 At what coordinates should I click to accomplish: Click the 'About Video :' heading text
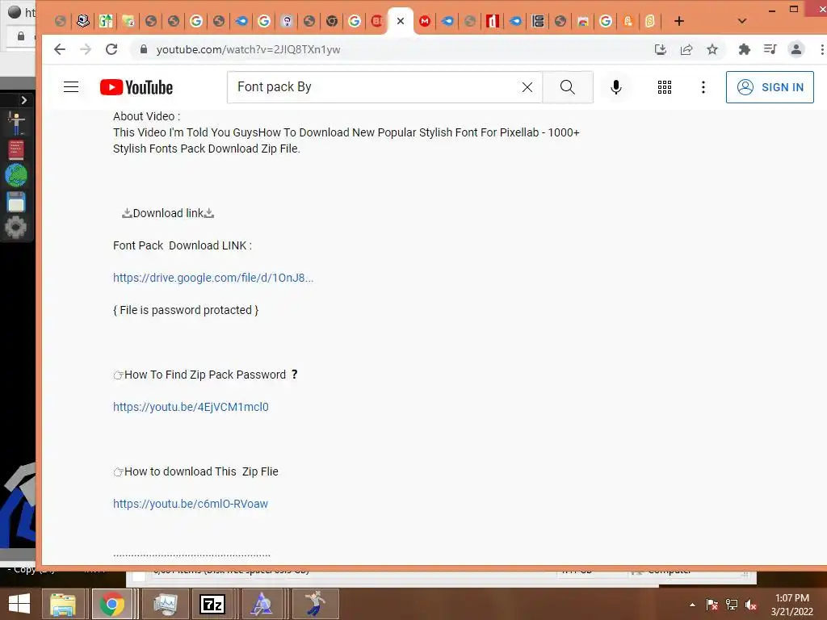point(147,116)
